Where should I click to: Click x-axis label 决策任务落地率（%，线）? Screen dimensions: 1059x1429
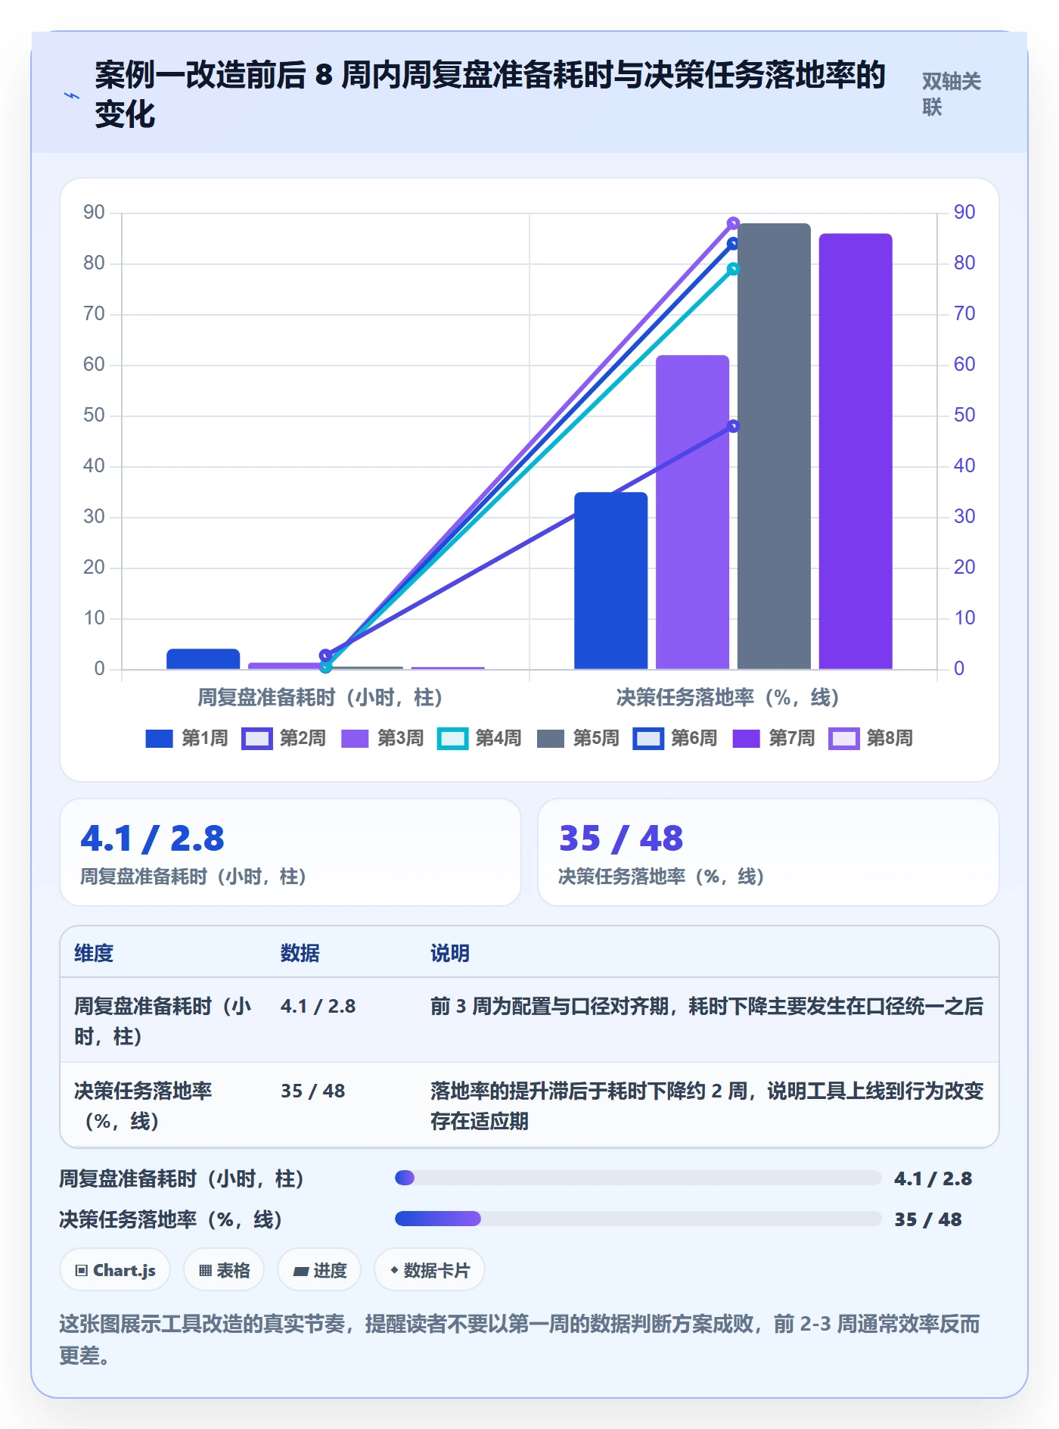coord(728,697)
